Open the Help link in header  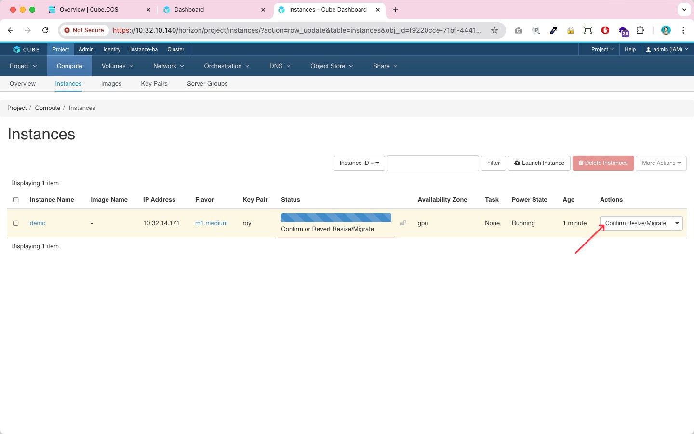pos(630,49)
